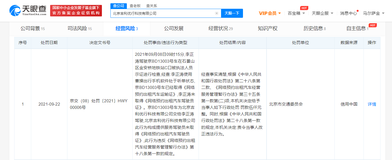This screenshot has height=160, width=392.
Task: Select the 查公司 search tab
Action: tap(118, 6)
